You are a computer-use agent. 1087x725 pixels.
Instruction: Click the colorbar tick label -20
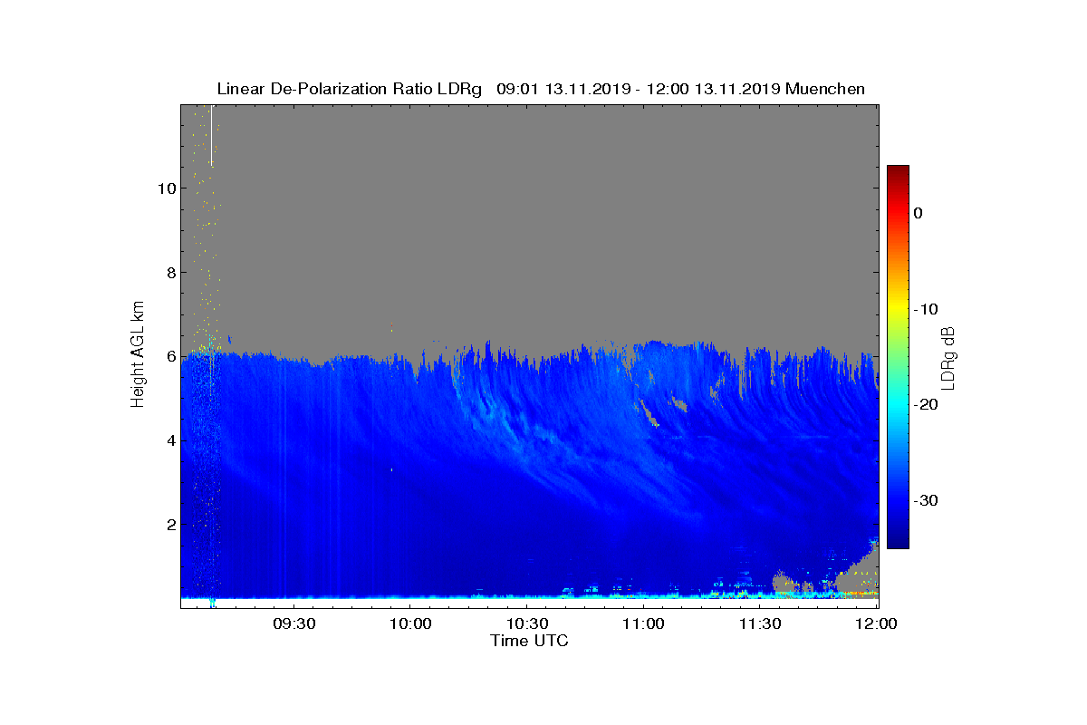(925, 404)
